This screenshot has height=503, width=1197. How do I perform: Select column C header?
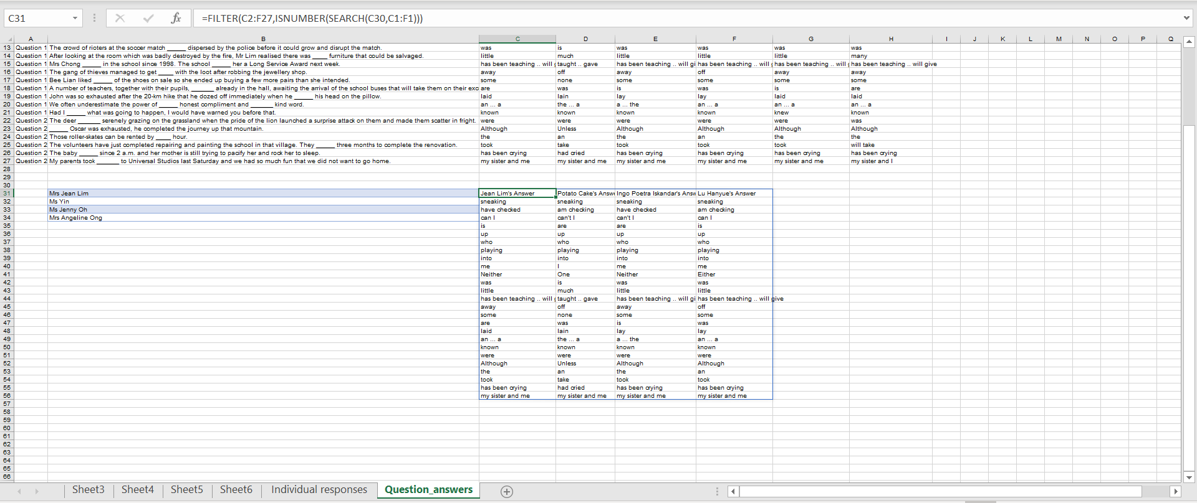click(517, 39)
